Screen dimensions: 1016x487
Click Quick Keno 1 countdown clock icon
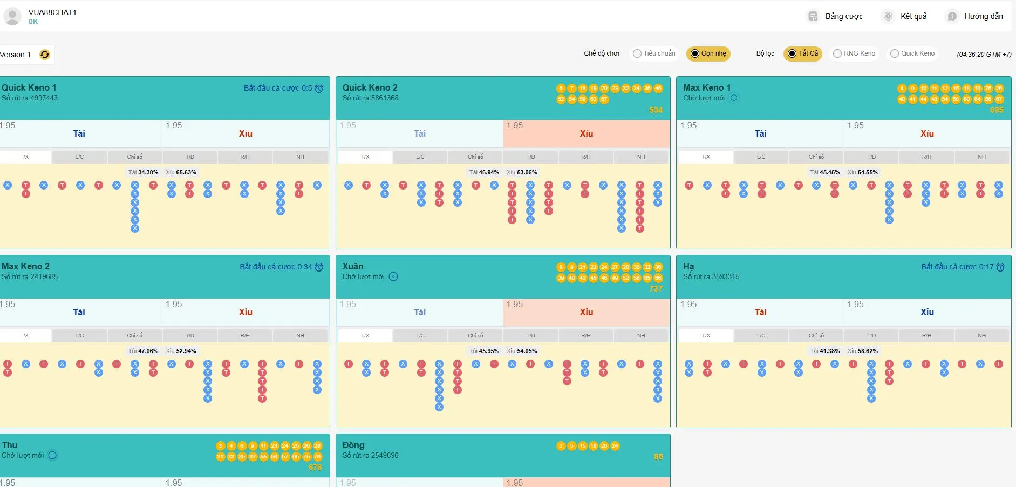click(319, 89)
